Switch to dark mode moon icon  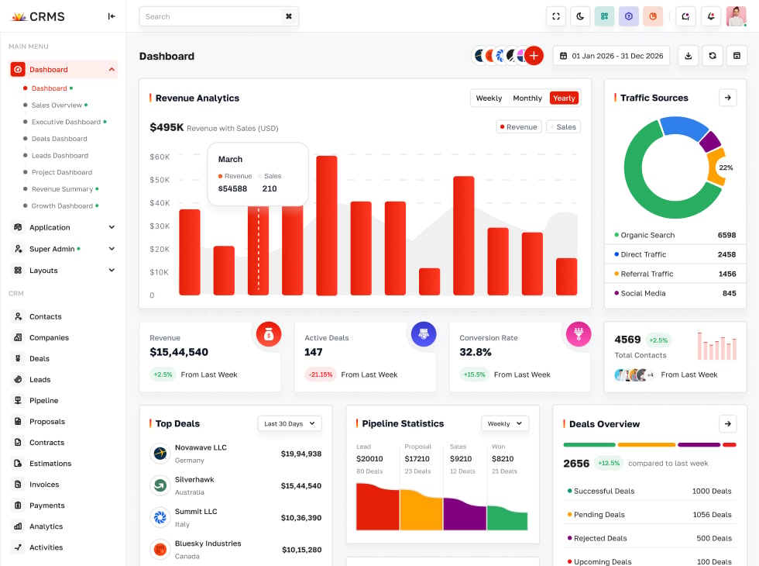[x=580, y=16]
